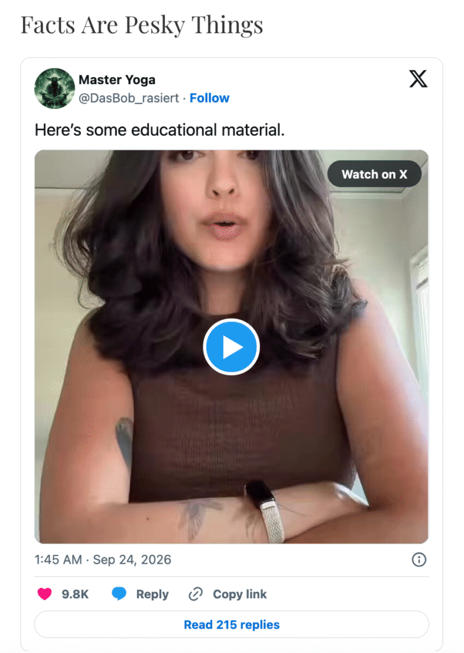Like the tweet with heart icon
The height and width of the screenshot is (653, 464).
tap(45, 594)
